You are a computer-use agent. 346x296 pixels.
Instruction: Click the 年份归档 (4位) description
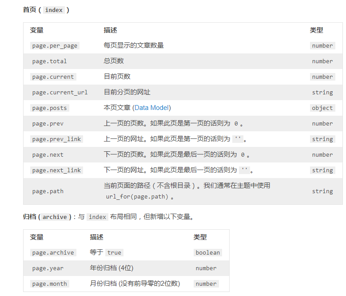pos(111,268)
